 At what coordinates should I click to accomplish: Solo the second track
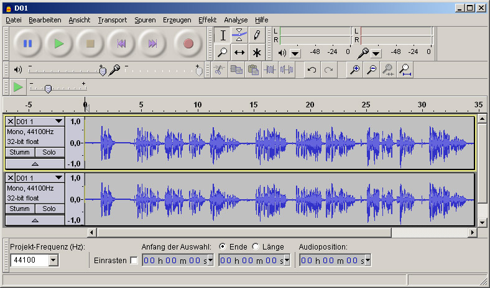pyautogui.click(x=49, y=209)
